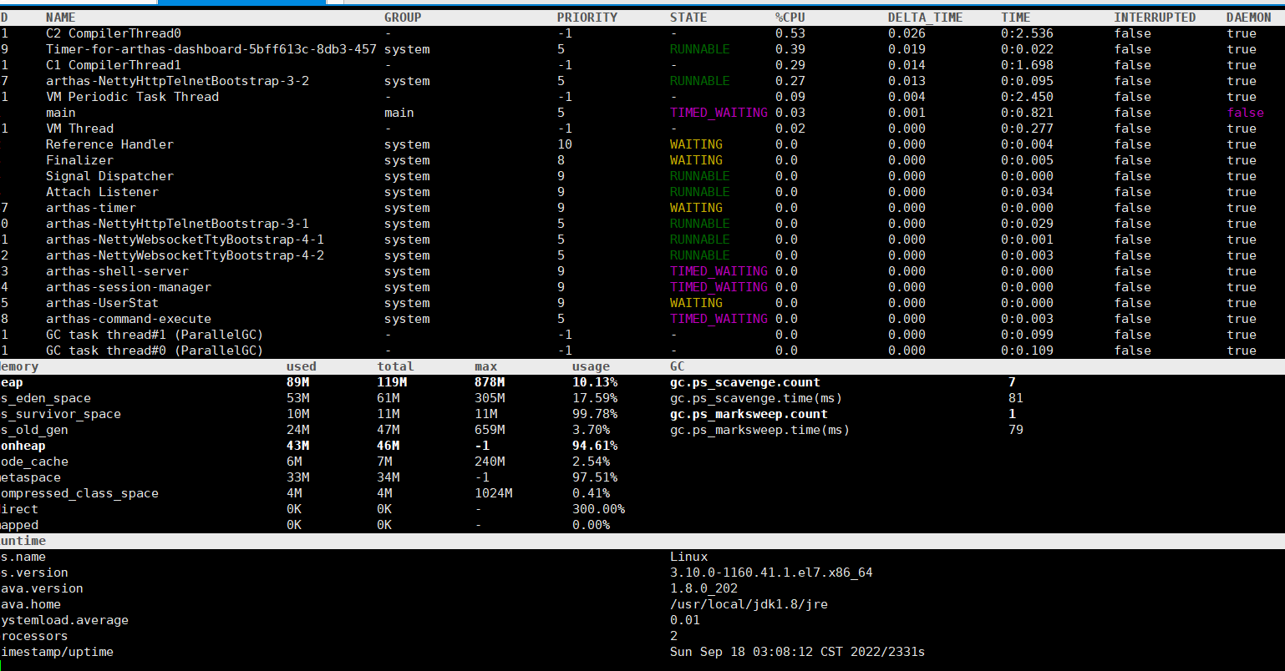The height and width of the screenshot is (671, 1285).
Task: Click the survivor space usage 99.78%
Action: pyautogui.click(x=595, y=414)
